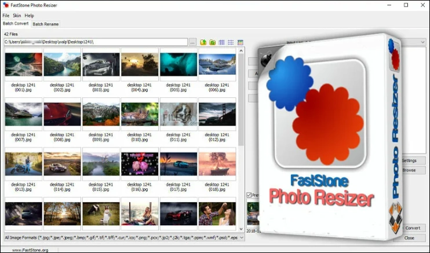Select bottom-row thumbnail of couple under tree
The image size is (430, 253).
[x=217, y=214]
